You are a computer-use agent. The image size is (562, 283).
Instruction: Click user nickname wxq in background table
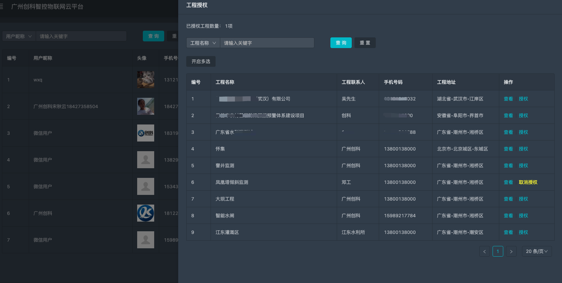pyautogui.click(x=38, y=80)
